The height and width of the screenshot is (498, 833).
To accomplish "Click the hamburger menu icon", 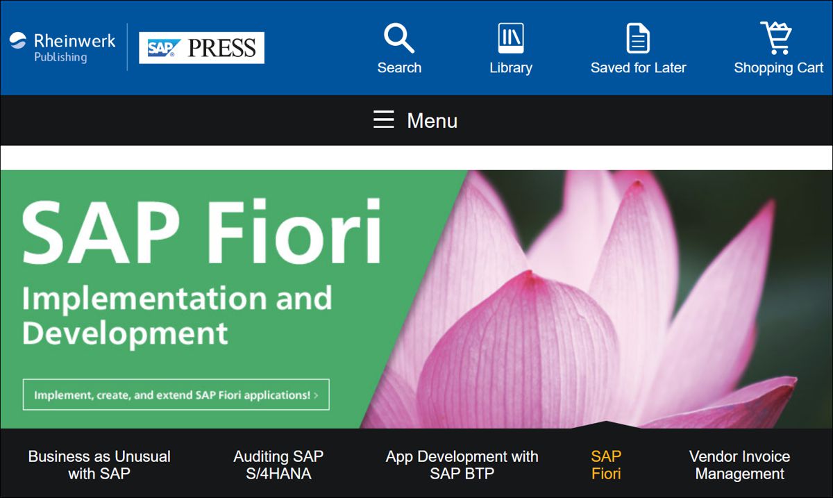I will [384, 120].
